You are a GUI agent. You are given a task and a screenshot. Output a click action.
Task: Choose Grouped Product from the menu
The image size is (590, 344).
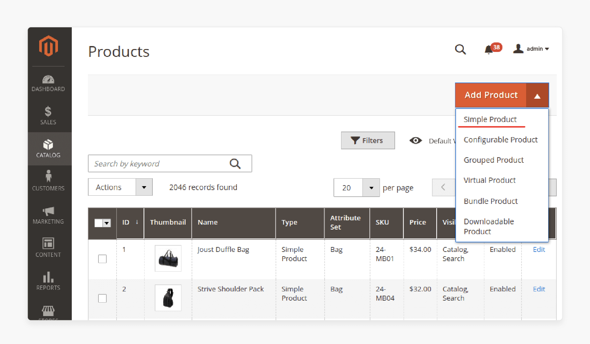pos(494,160)
